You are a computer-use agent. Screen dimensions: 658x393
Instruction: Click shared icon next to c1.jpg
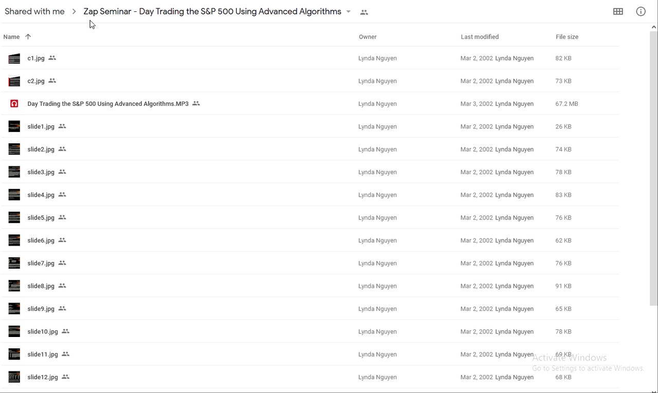point(52,58)
